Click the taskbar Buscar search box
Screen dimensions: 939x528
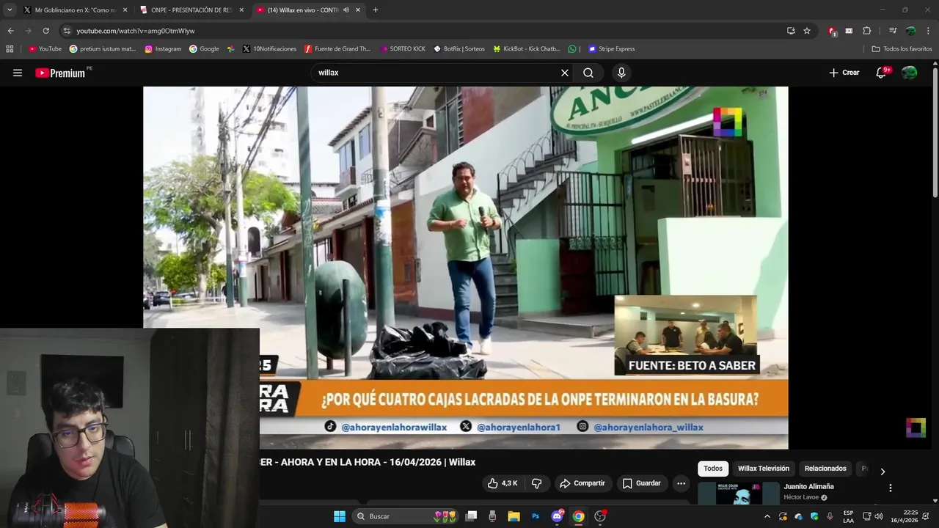click(x=406, y=516)
